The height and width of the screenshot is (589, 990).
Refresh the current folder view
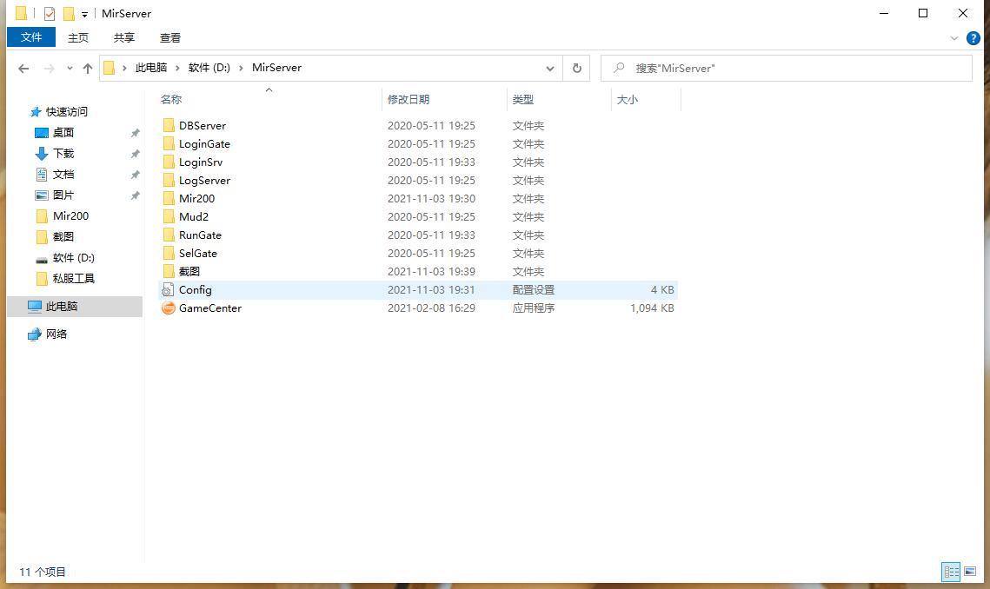(576, 68)
